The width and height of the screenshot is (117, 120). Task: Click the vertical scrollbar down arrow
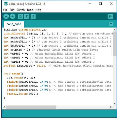(x=115, y=103)
